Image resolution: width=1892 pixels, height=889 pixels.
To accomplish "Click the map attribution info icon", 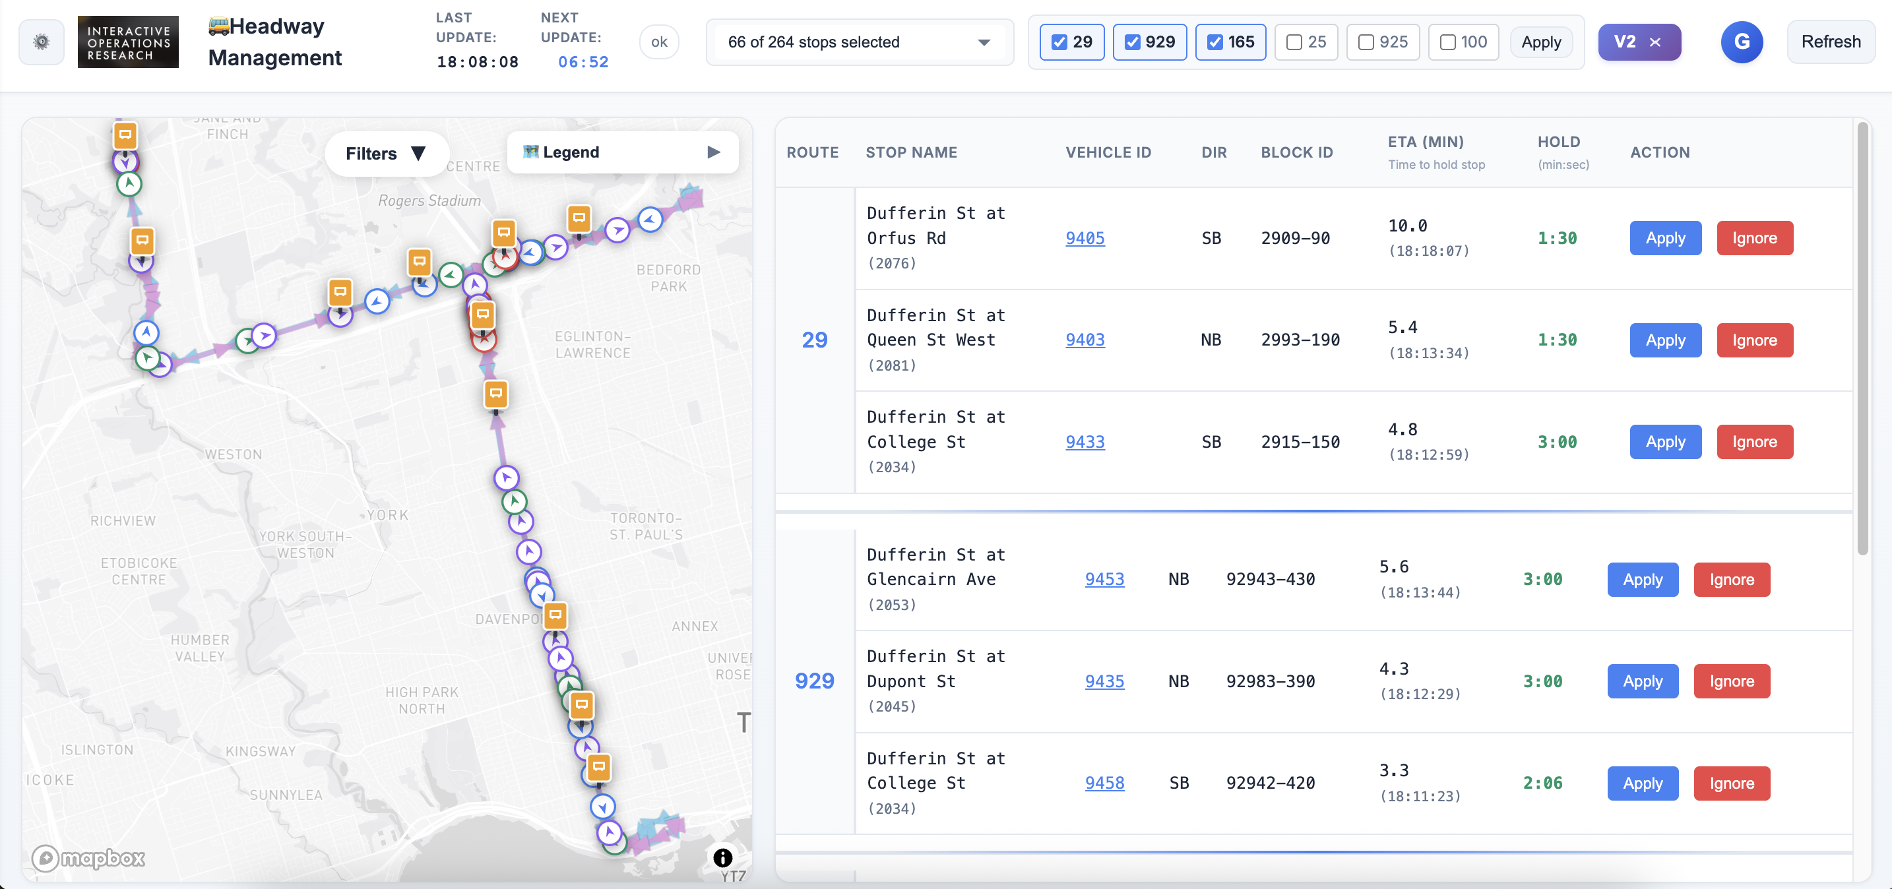I will tap(722, 857).
